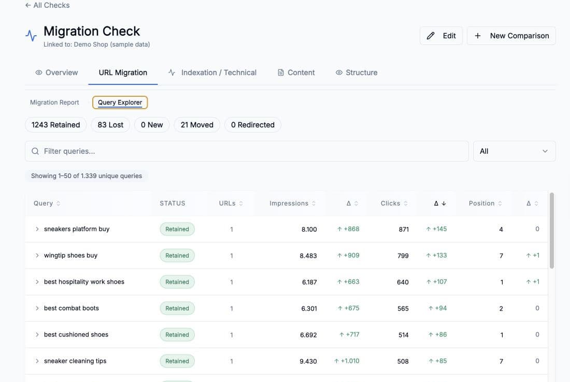Toggle the Clicks delta descending sort
570x382 pixels.
[x=440, y=203]
